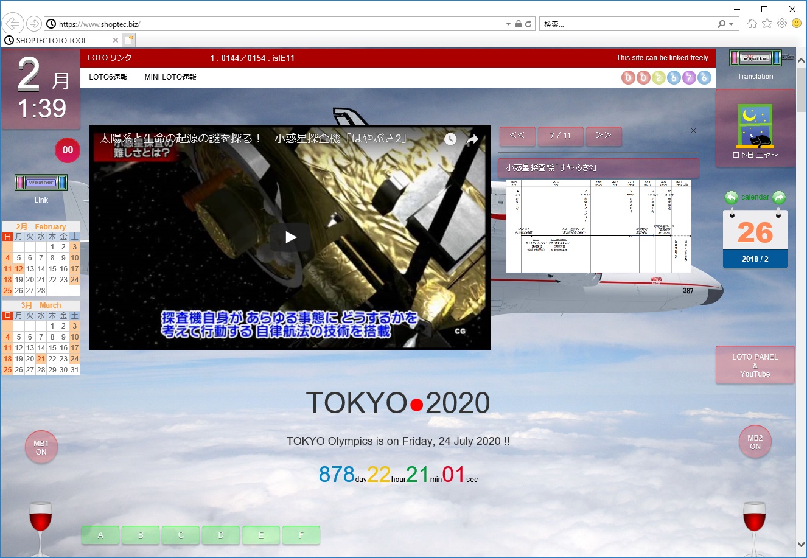Viewport: 807px width, 558px height.
Task: Click the green D button
Action: (221, 535)
